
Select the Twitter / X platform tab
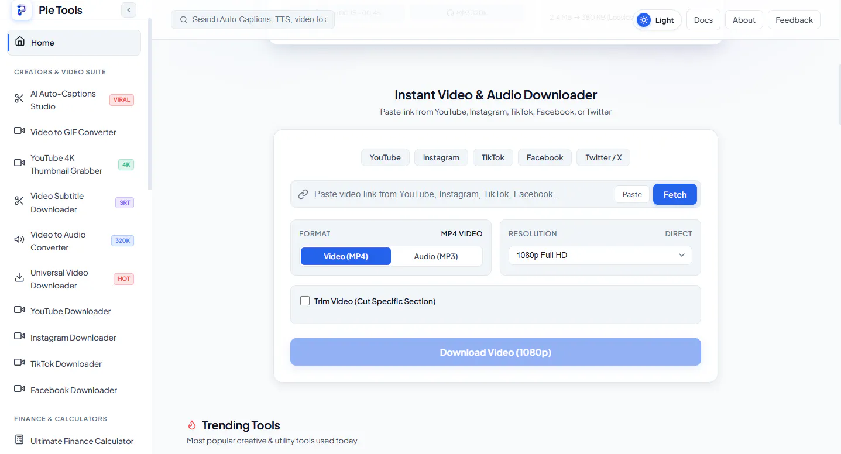click(x=603, y=157)
